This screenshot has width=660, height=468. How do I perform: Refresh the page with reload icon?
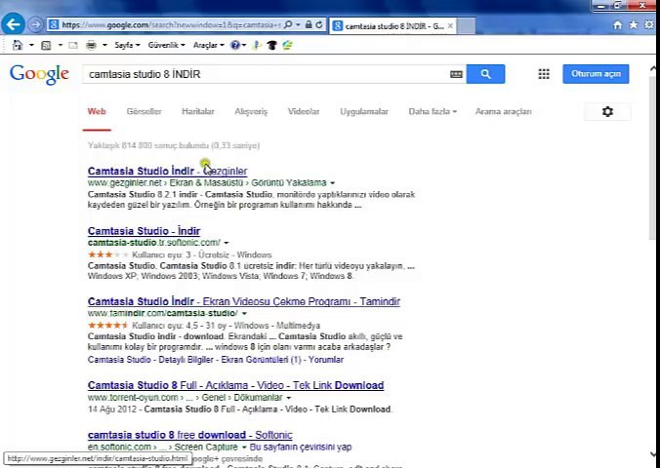click(319, 24)
